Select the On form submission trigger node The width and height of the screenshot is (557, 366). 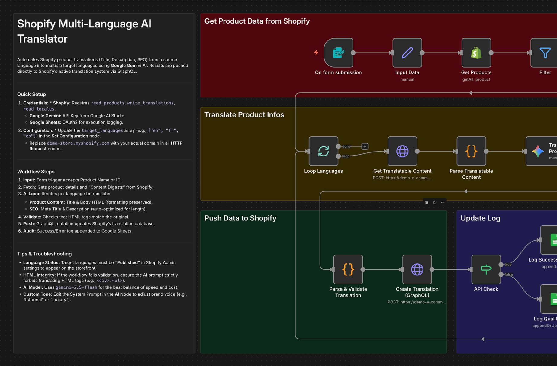(338, 53)
